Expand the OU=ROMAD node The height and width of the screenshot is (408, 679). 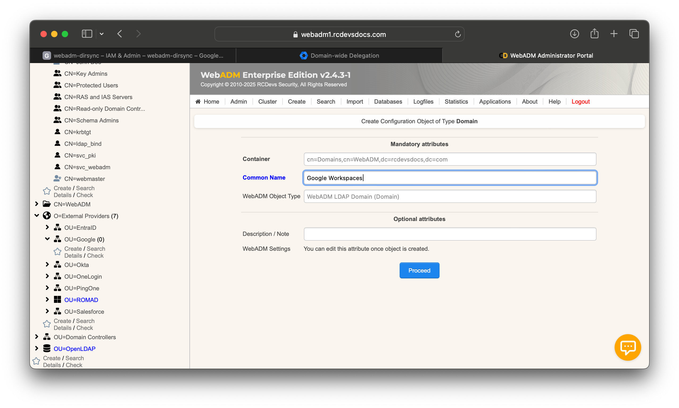(x=47, y=299)
